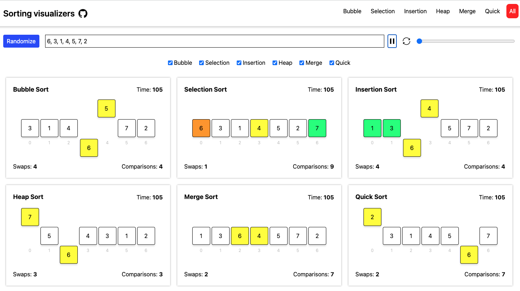Click orange bar 6 in Selection Sort

tap(201, 128)
